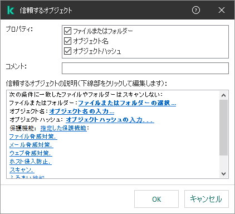Toggle the オブジェクト名 checkbox
The height and width of the screenshot is (214, 235).
[67, 41]
